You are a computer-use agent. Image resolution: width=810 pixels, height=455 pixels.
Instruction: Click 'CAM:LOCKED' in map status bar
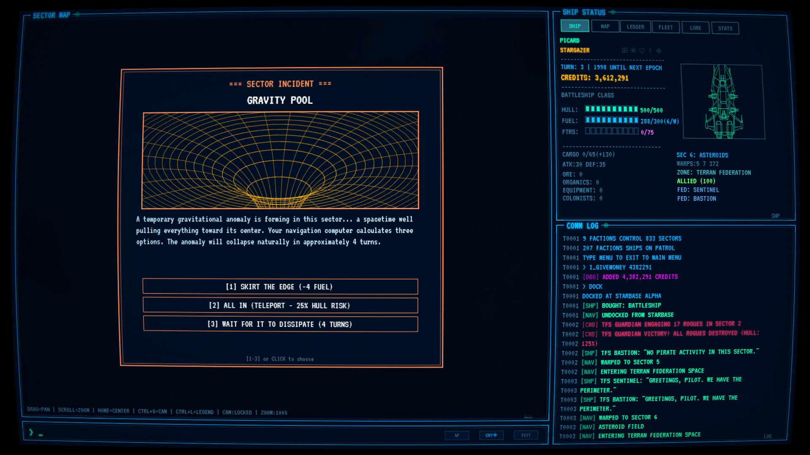(237, 412)
